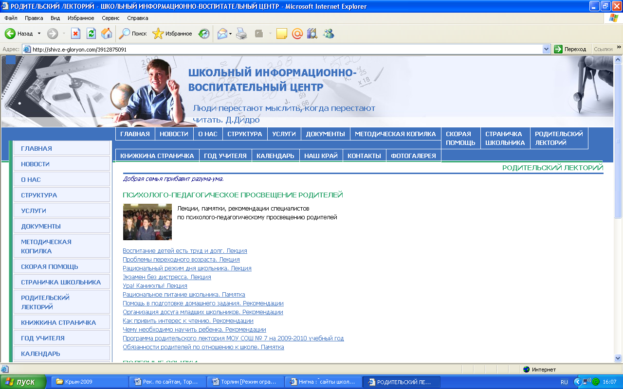
Task: Switch to Крым-2009 taskbar window
Action: tap(89, 382)
